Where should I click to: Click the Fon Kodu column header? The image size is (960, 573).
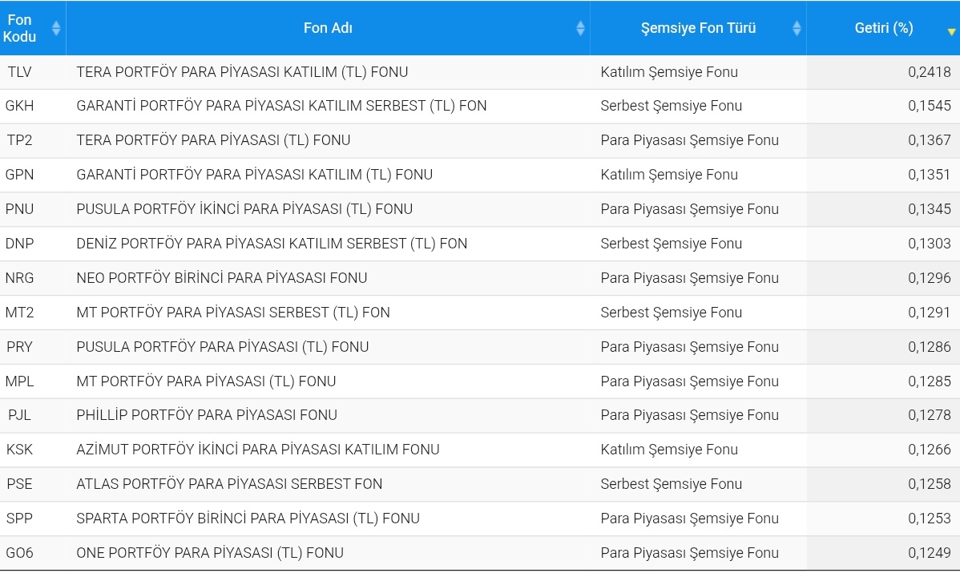[x=33, y=28]
